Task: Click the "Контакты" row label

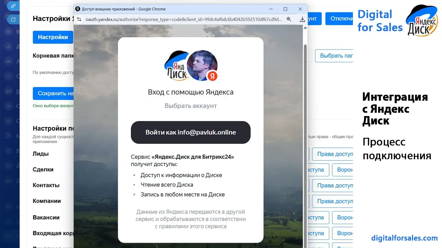Action: [46, 185]
